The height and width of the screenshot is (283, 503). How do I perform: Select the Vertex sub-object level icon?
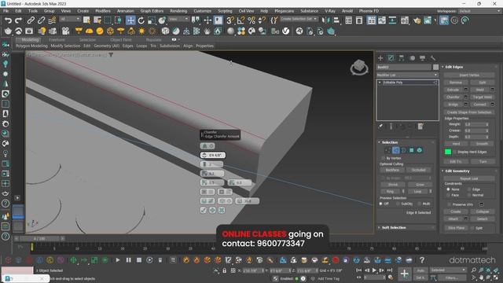click(x=387, y=150)
